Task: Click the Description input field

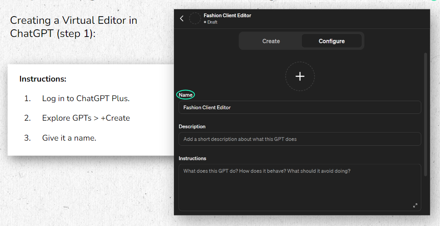Action: point(300,139)
